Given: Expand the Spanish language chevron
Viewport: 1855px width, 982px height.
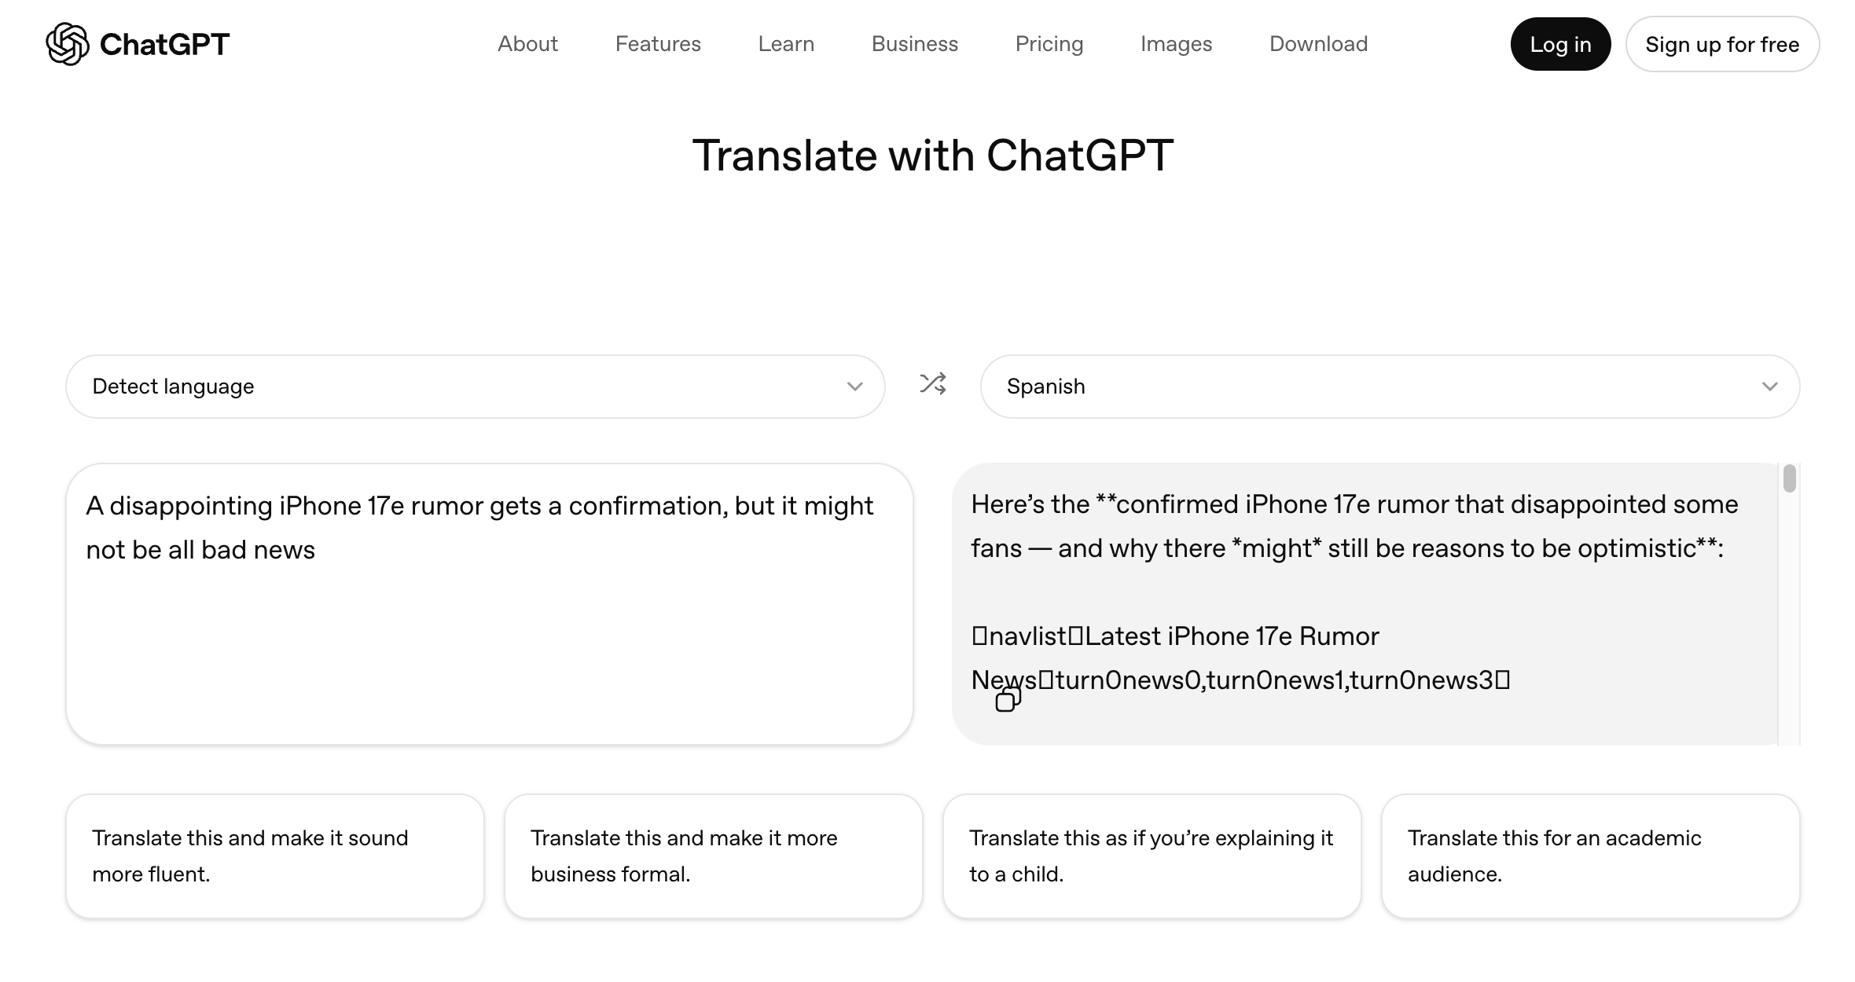Looking at the screenshot, I should [1769, 387].
